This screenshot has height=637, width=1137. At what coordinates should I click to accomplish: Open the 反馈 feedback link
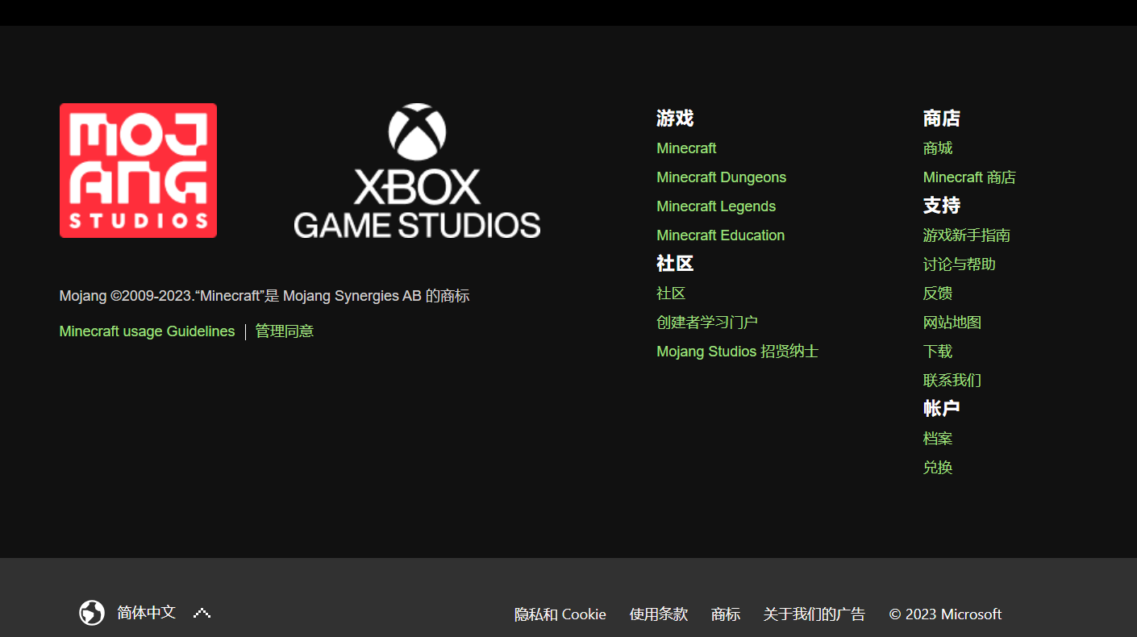[938, 294]
